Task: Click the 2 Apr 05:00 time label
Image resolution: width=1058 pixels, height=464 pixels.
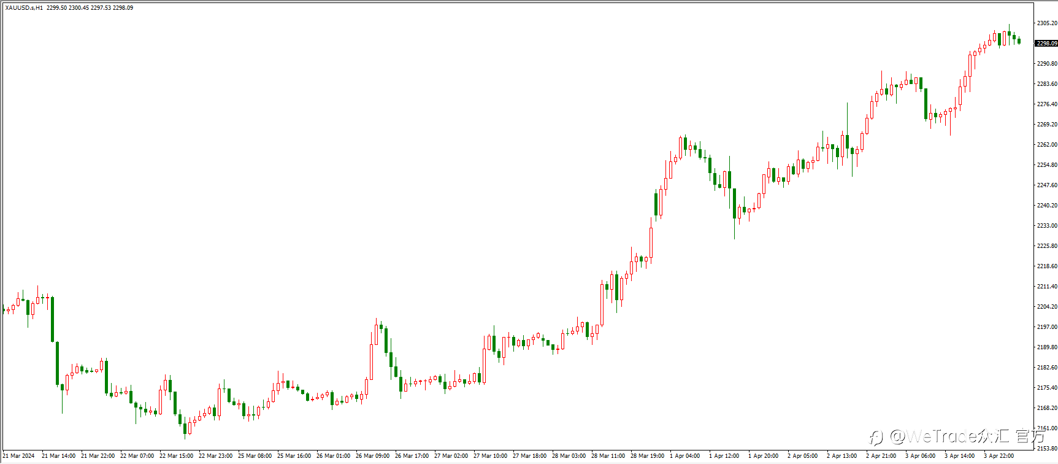Action: [802, 456]
